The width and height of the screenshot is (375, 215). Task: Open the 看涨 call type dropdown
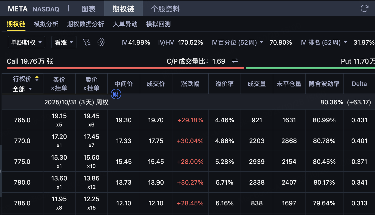(64, 42)
